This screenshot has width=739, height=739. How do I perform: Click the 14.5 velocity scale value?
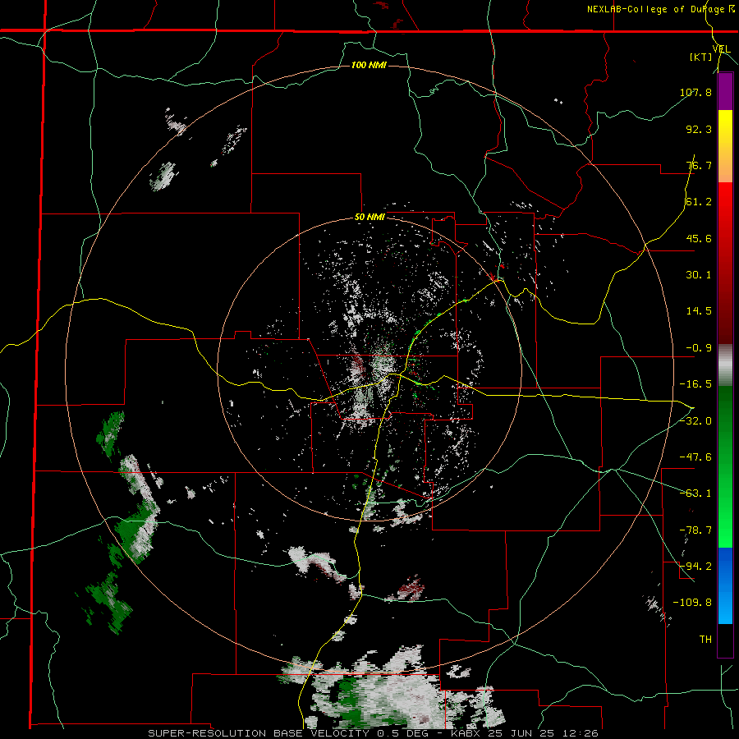pos(699,311)
